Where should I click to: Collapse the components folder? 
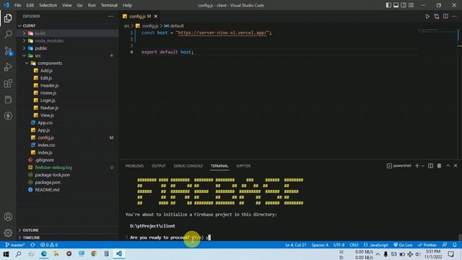click(68, 63)
